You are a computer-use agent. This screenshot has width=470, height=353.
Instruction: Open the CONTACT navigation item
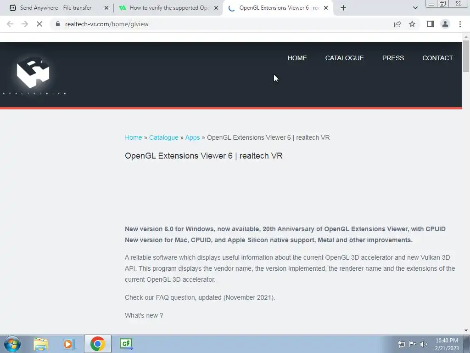pyautogui.click(x=437, y=58)
